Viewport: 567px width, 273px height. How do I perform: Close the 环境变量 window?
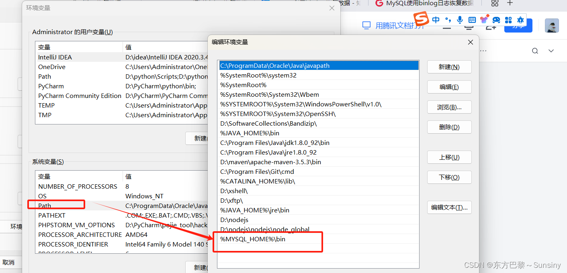[332, 8]
